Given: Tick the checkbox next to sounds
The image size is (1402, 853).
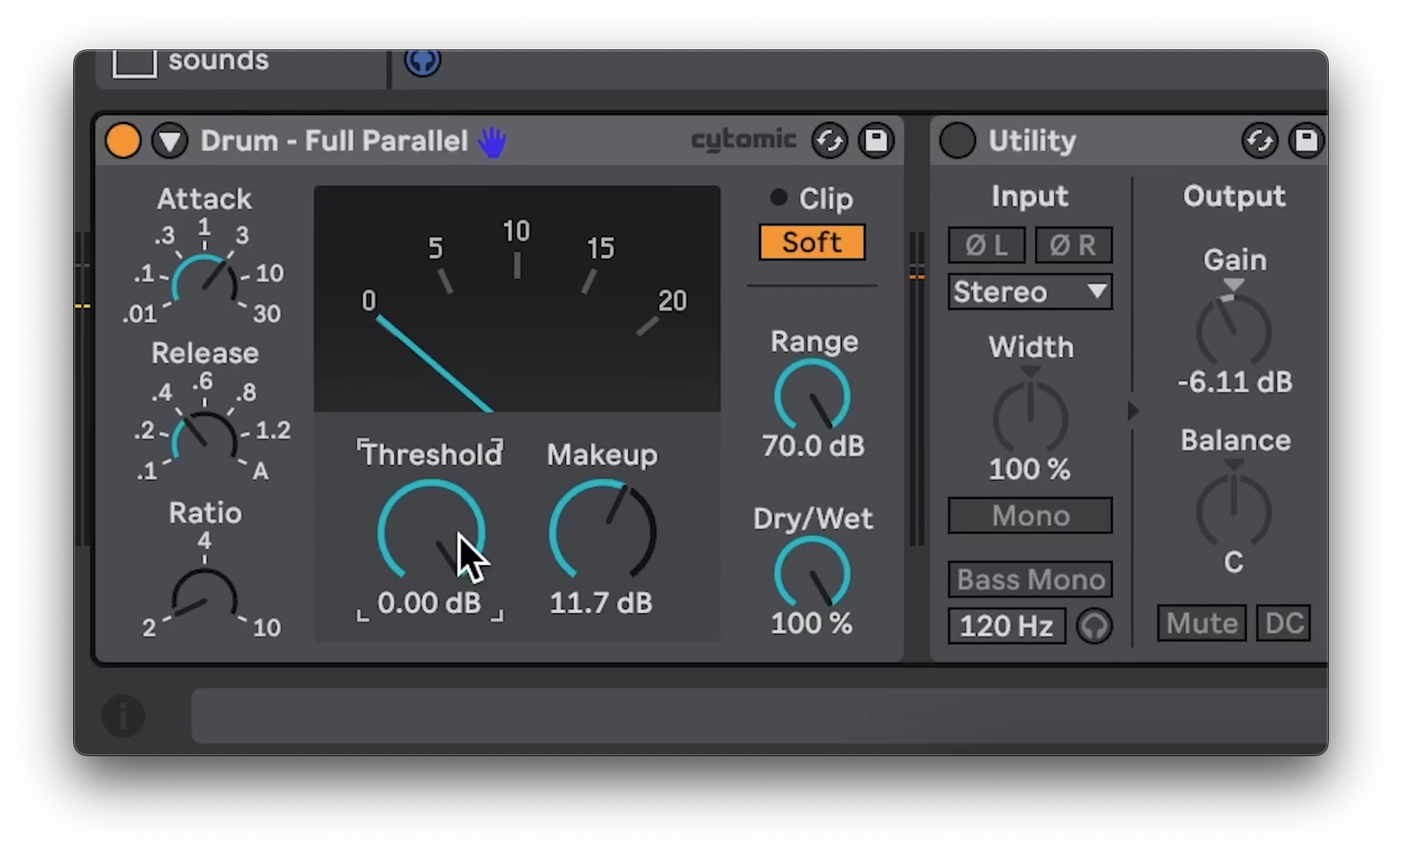Looking at the screenshot, I should pos(135,63).
